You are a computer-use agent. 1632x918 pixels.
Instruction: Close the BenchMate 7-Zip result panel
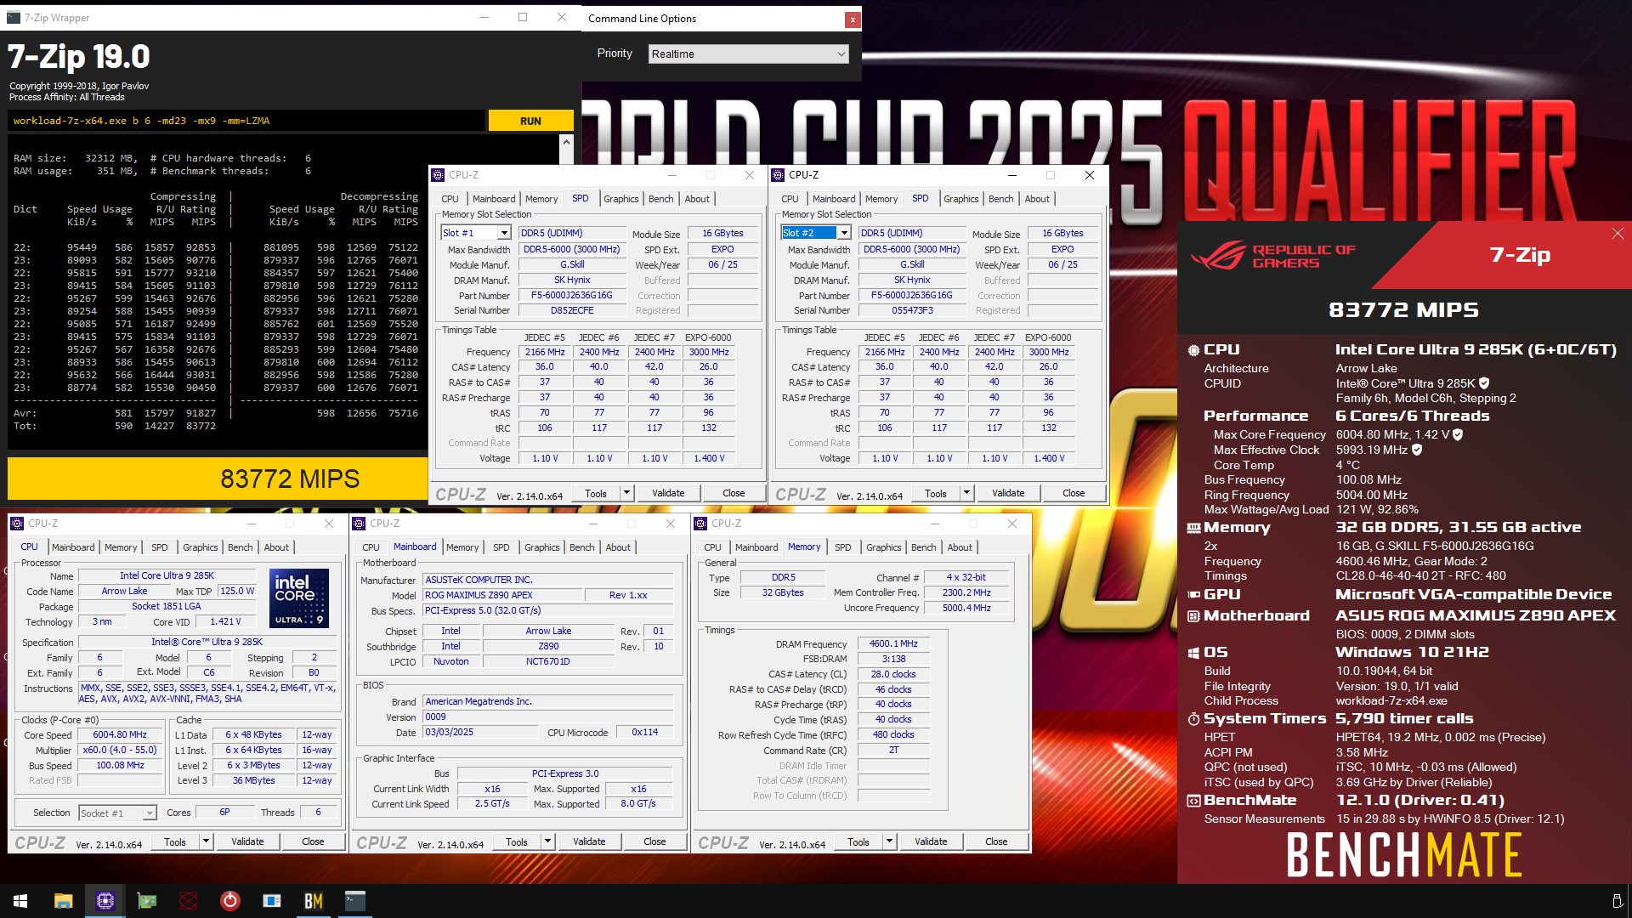click(1618, 234)
